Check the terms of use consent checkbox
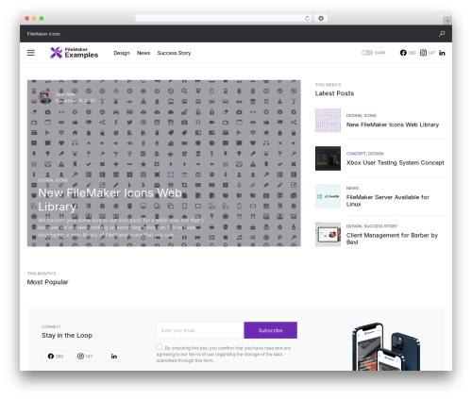The width and height of the screenshot is (472, 399). click(x=159, y=347)
